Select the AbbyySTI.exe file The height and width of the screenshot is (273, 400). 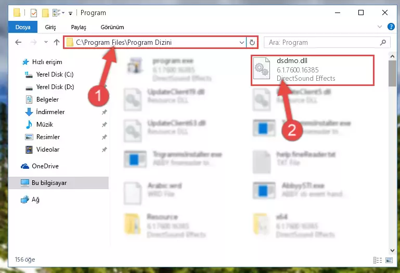[x=299, y=190]
